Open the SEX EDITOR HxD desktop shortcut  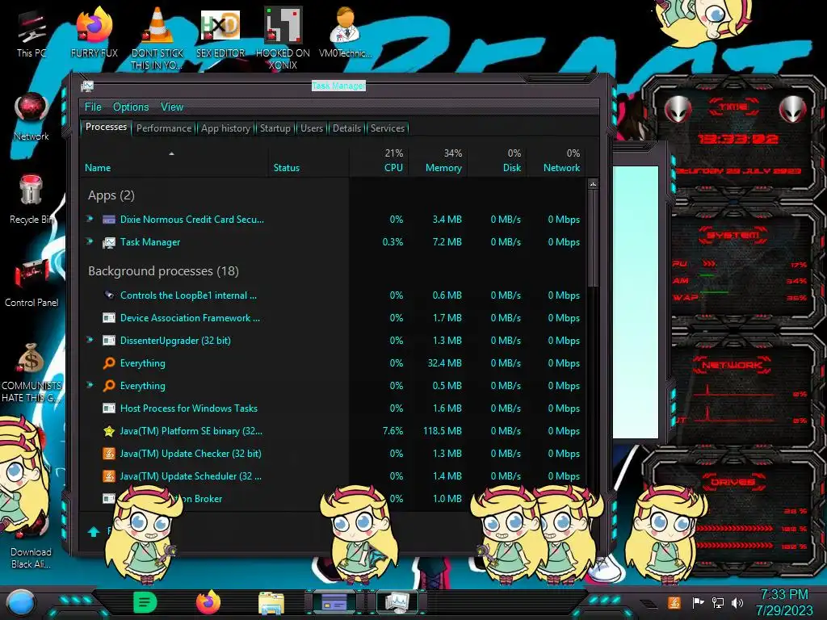pos(220,34)
